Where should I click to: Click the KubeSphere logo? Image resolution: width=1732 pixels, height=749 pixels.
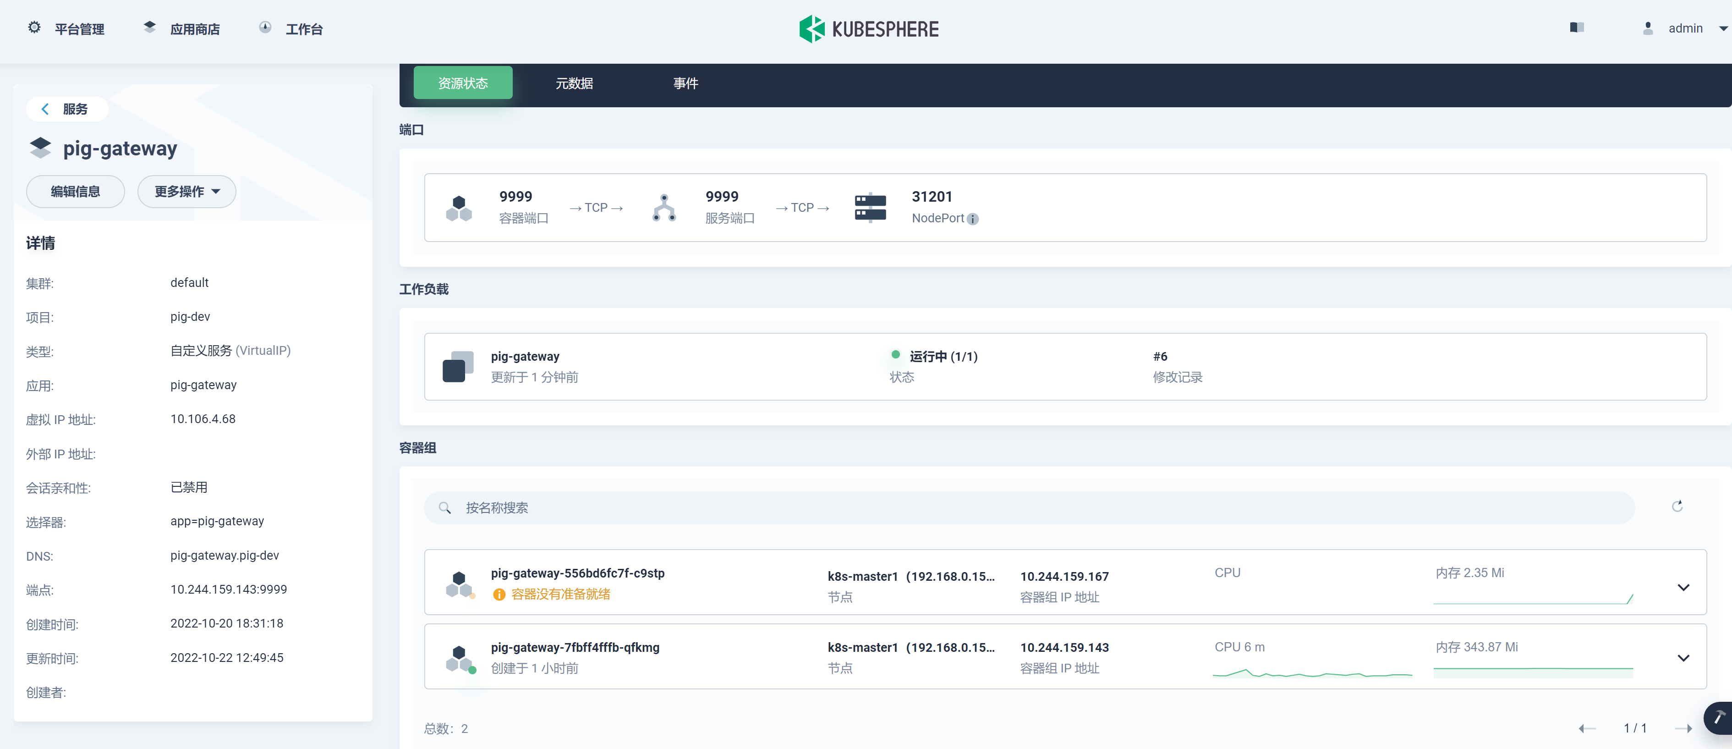click(x=868, y=29)
